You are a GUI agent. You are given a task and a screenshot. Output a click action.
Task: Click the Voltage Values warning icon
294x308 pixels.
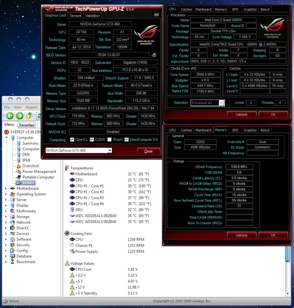(x=67, y=263)
